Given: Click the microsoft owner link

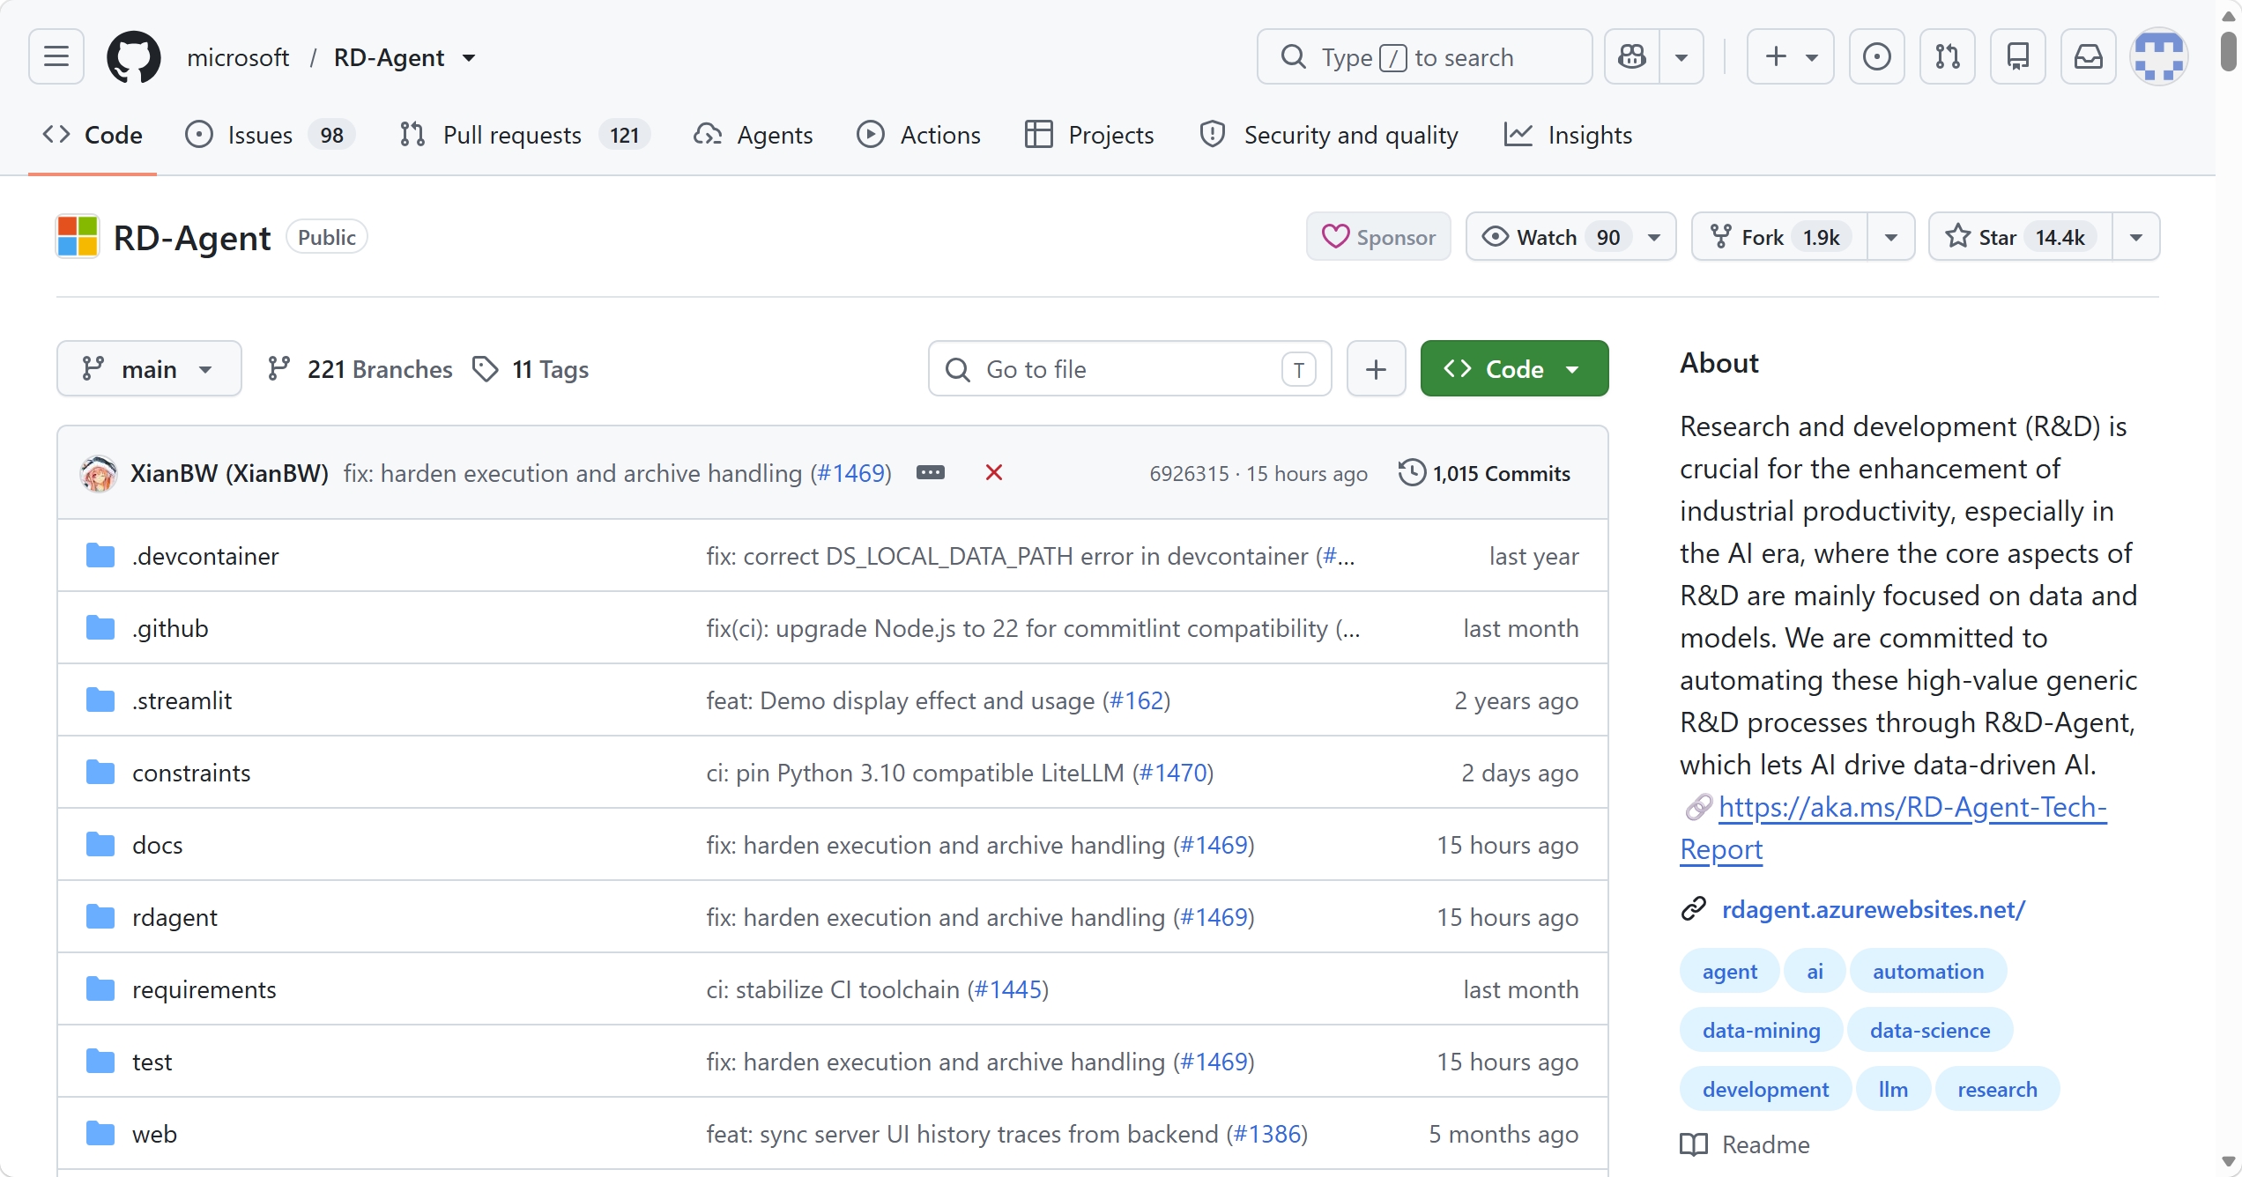Looking at the screenshot, I should (238, 58).
